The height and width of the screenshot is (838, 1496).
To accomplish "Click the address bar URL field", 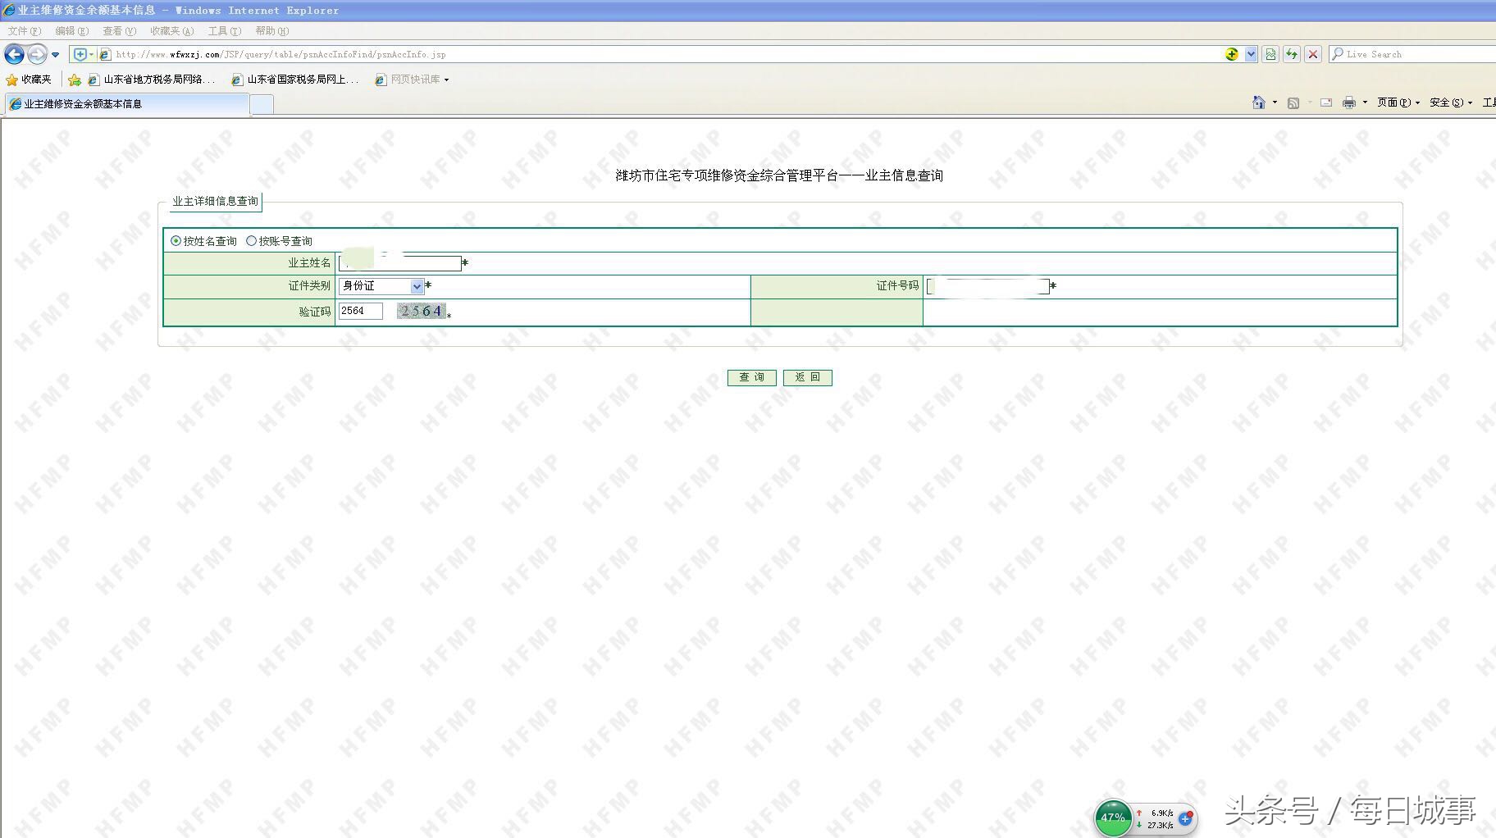I will point(664,54).
